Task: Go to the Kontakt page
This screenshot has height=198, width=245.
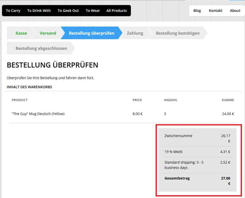Action: click(x=216, y=11)
